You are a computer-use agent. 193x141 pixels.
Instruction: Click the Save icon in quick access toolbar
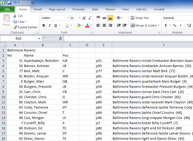pyautogui.click(x=9, y=3)
